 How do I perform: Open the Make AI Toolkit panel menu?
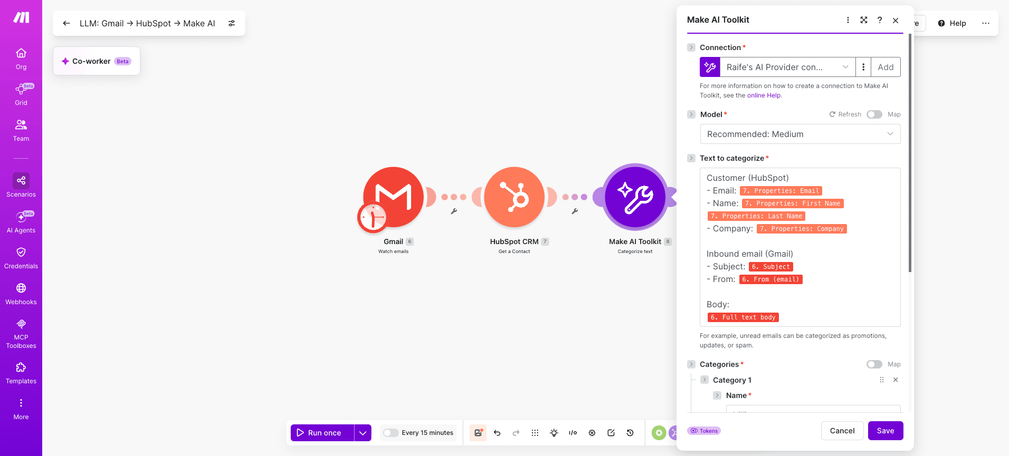click(848, 20)
